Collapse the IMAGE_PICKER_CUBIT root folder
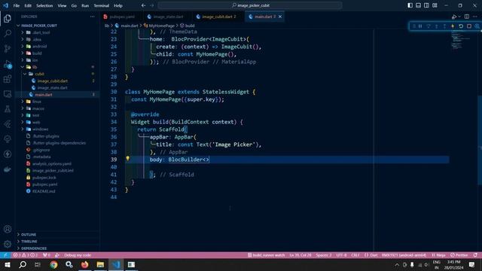The image size is (482, 271). coord(57,26)
